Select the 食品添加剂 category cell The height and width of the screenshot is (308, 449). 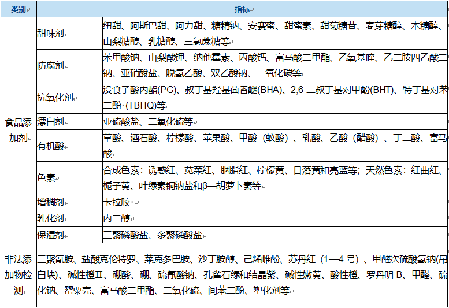pos(17,129)
